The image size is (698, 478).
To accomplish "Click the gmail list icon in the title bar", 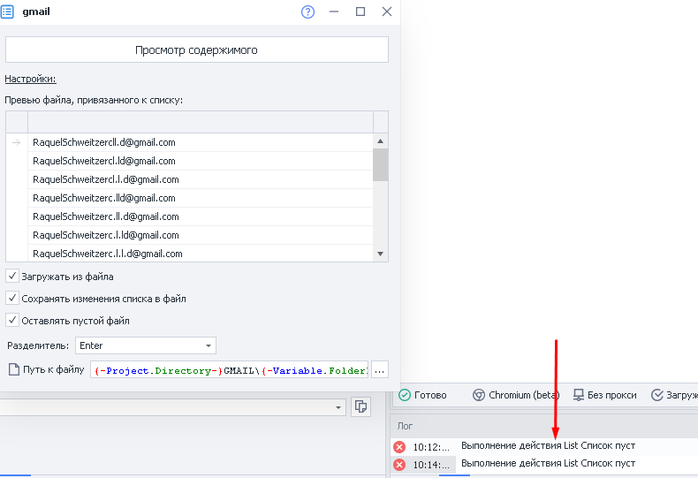I will click(x=7, y=11).
